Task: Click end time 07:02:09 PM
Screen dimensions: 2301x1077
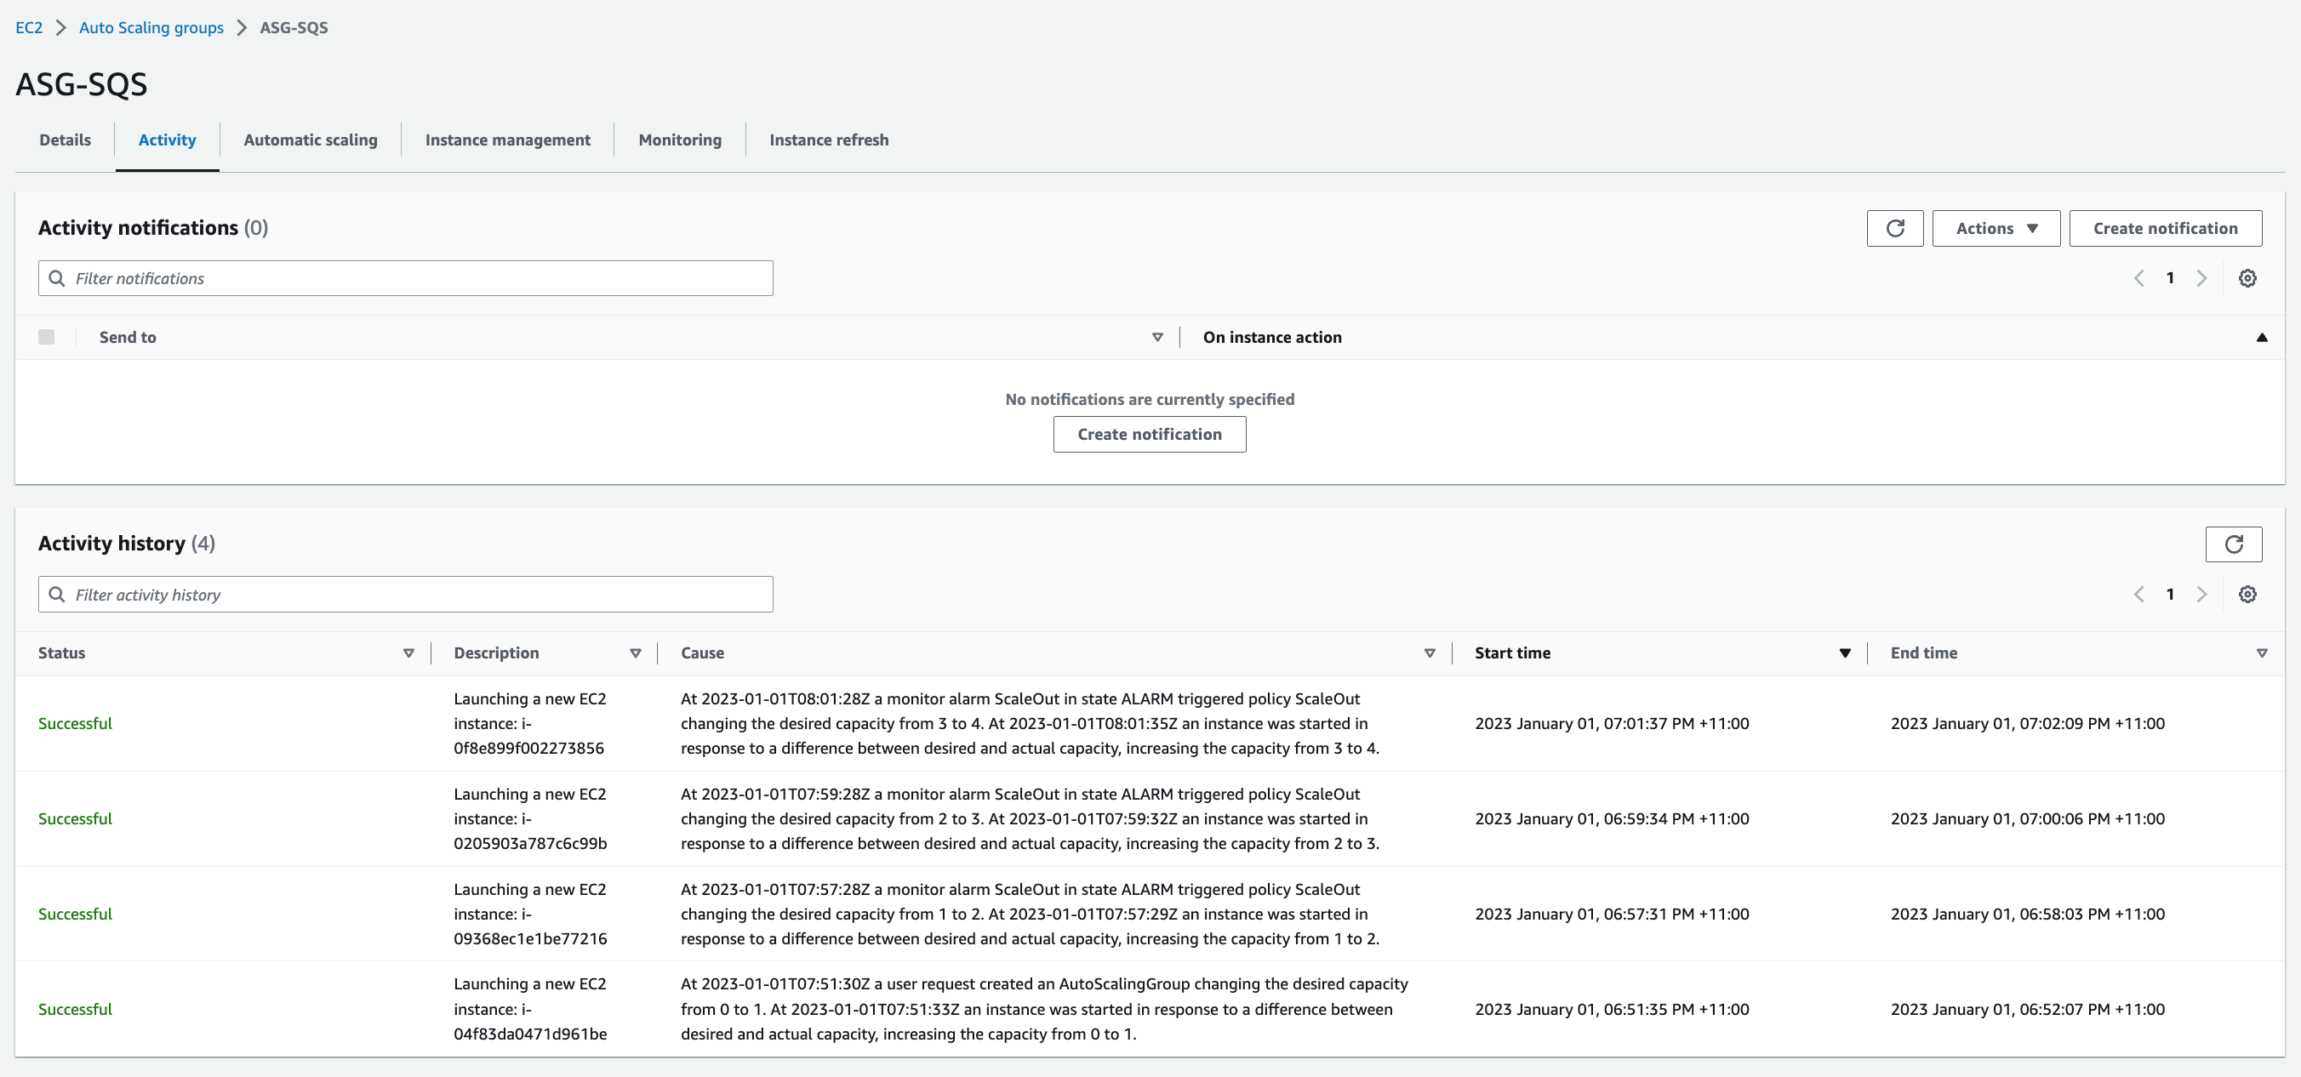Action: click(x=2028, y=724)
